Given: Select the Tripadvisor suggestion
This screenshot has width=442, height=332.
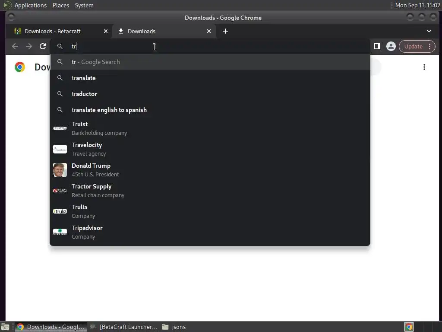Looking at the screenshot, I should [x=210, y=232].
